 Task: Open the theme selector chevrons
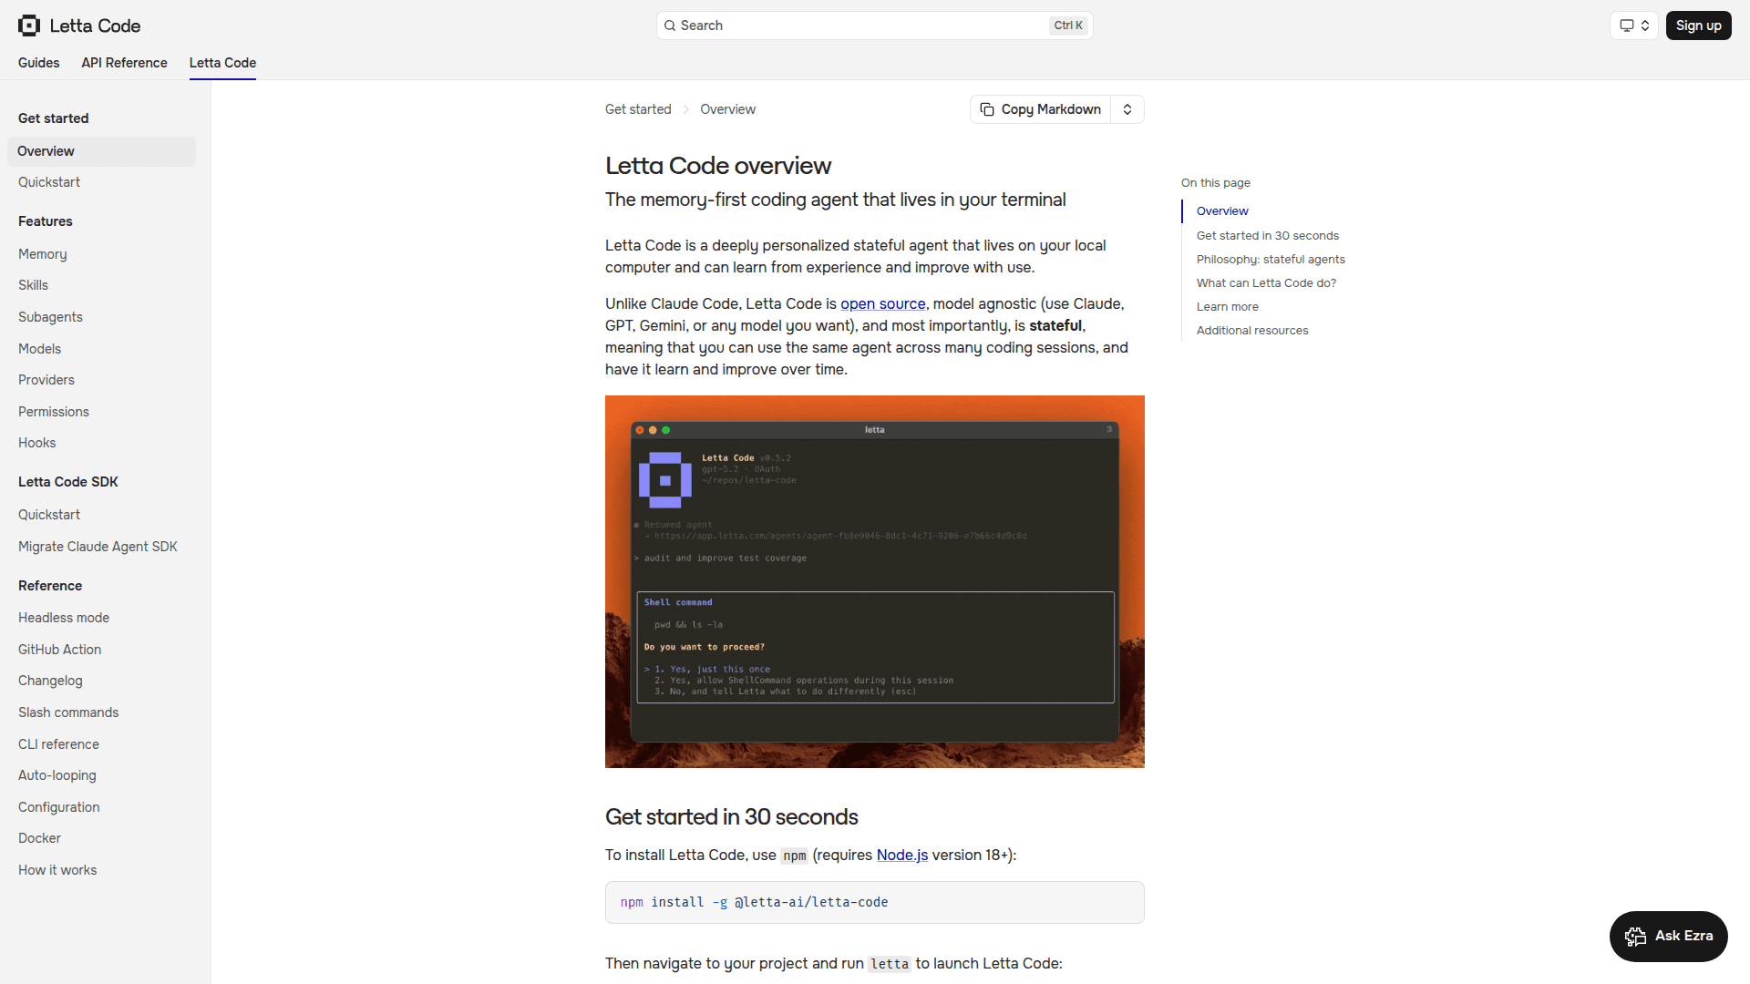click(1645, 25)
